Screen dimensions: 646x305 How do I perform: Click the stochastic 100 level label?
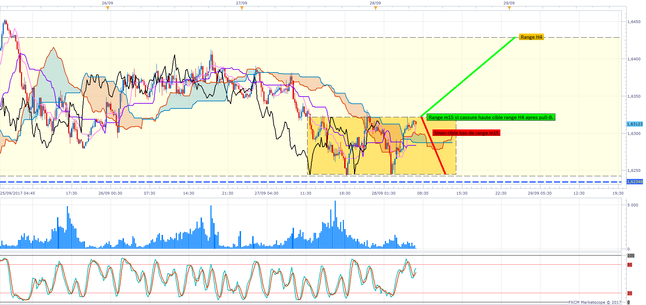[x=631, y=256]
